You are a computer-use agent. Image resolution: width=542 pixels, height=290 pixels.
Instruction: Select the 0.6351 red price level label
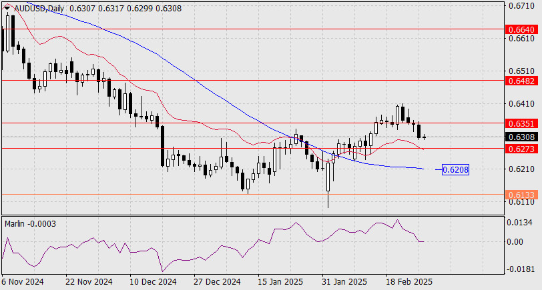tap(521, 123)
